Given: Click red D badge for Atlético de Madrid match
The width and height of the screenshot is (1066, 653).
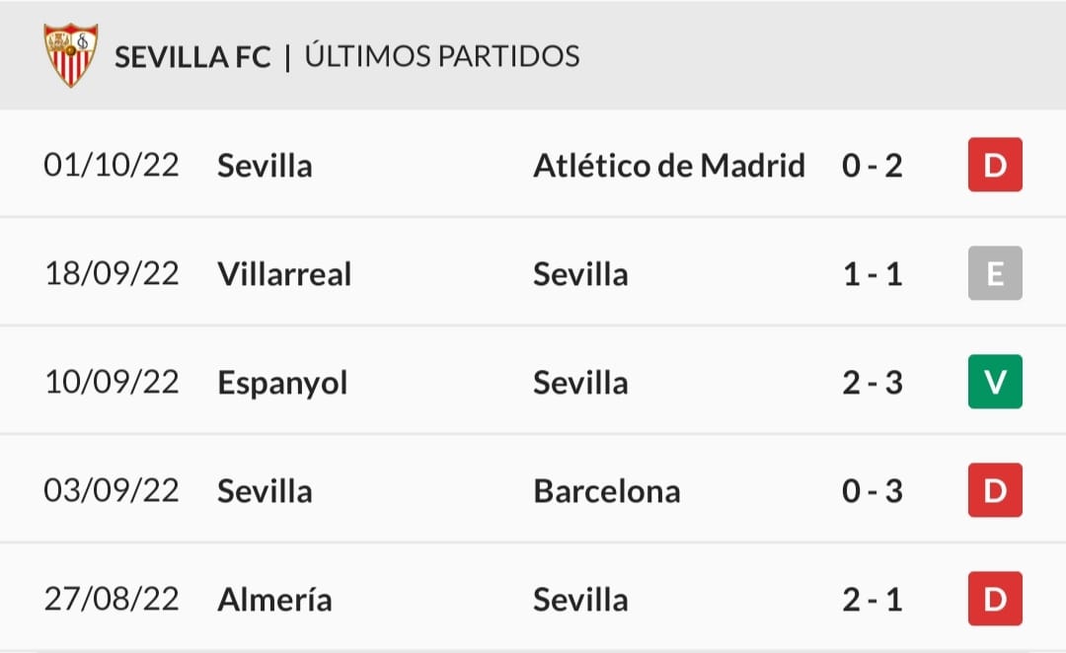Looking at the screenshot, I should pyautogui.click(x=995, y=165).
